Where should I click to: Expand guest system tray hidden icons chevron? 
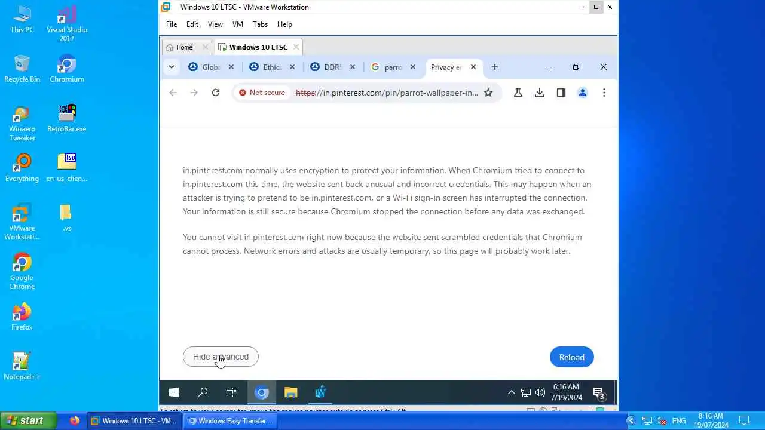(512, 392)
